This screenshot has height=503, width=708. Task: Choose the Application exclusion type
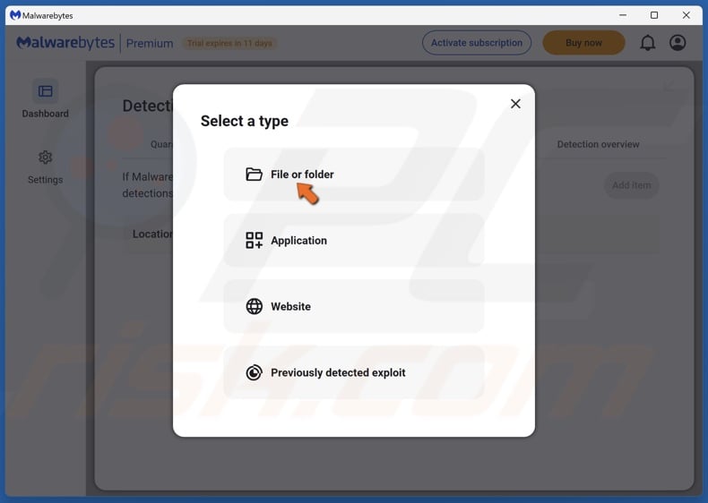coord(354,241)
